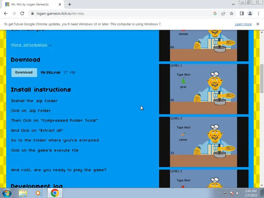
Task: Bookmark this page with star icon
Action: (232, 13)
